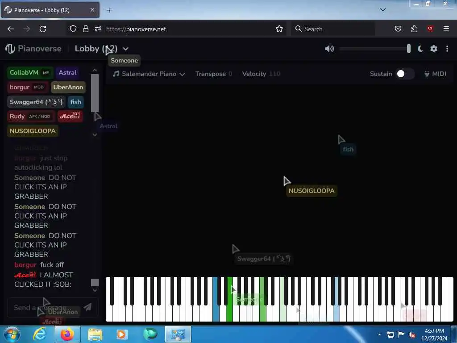Image resolution: width=457 pixels, height=343 pixels.
Task: Click the browser Search box
Action: [333, 29]
